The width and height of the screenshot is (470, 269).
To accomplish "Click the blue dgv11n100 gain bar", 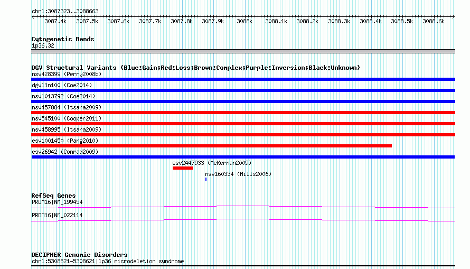I will pos(243,90).
